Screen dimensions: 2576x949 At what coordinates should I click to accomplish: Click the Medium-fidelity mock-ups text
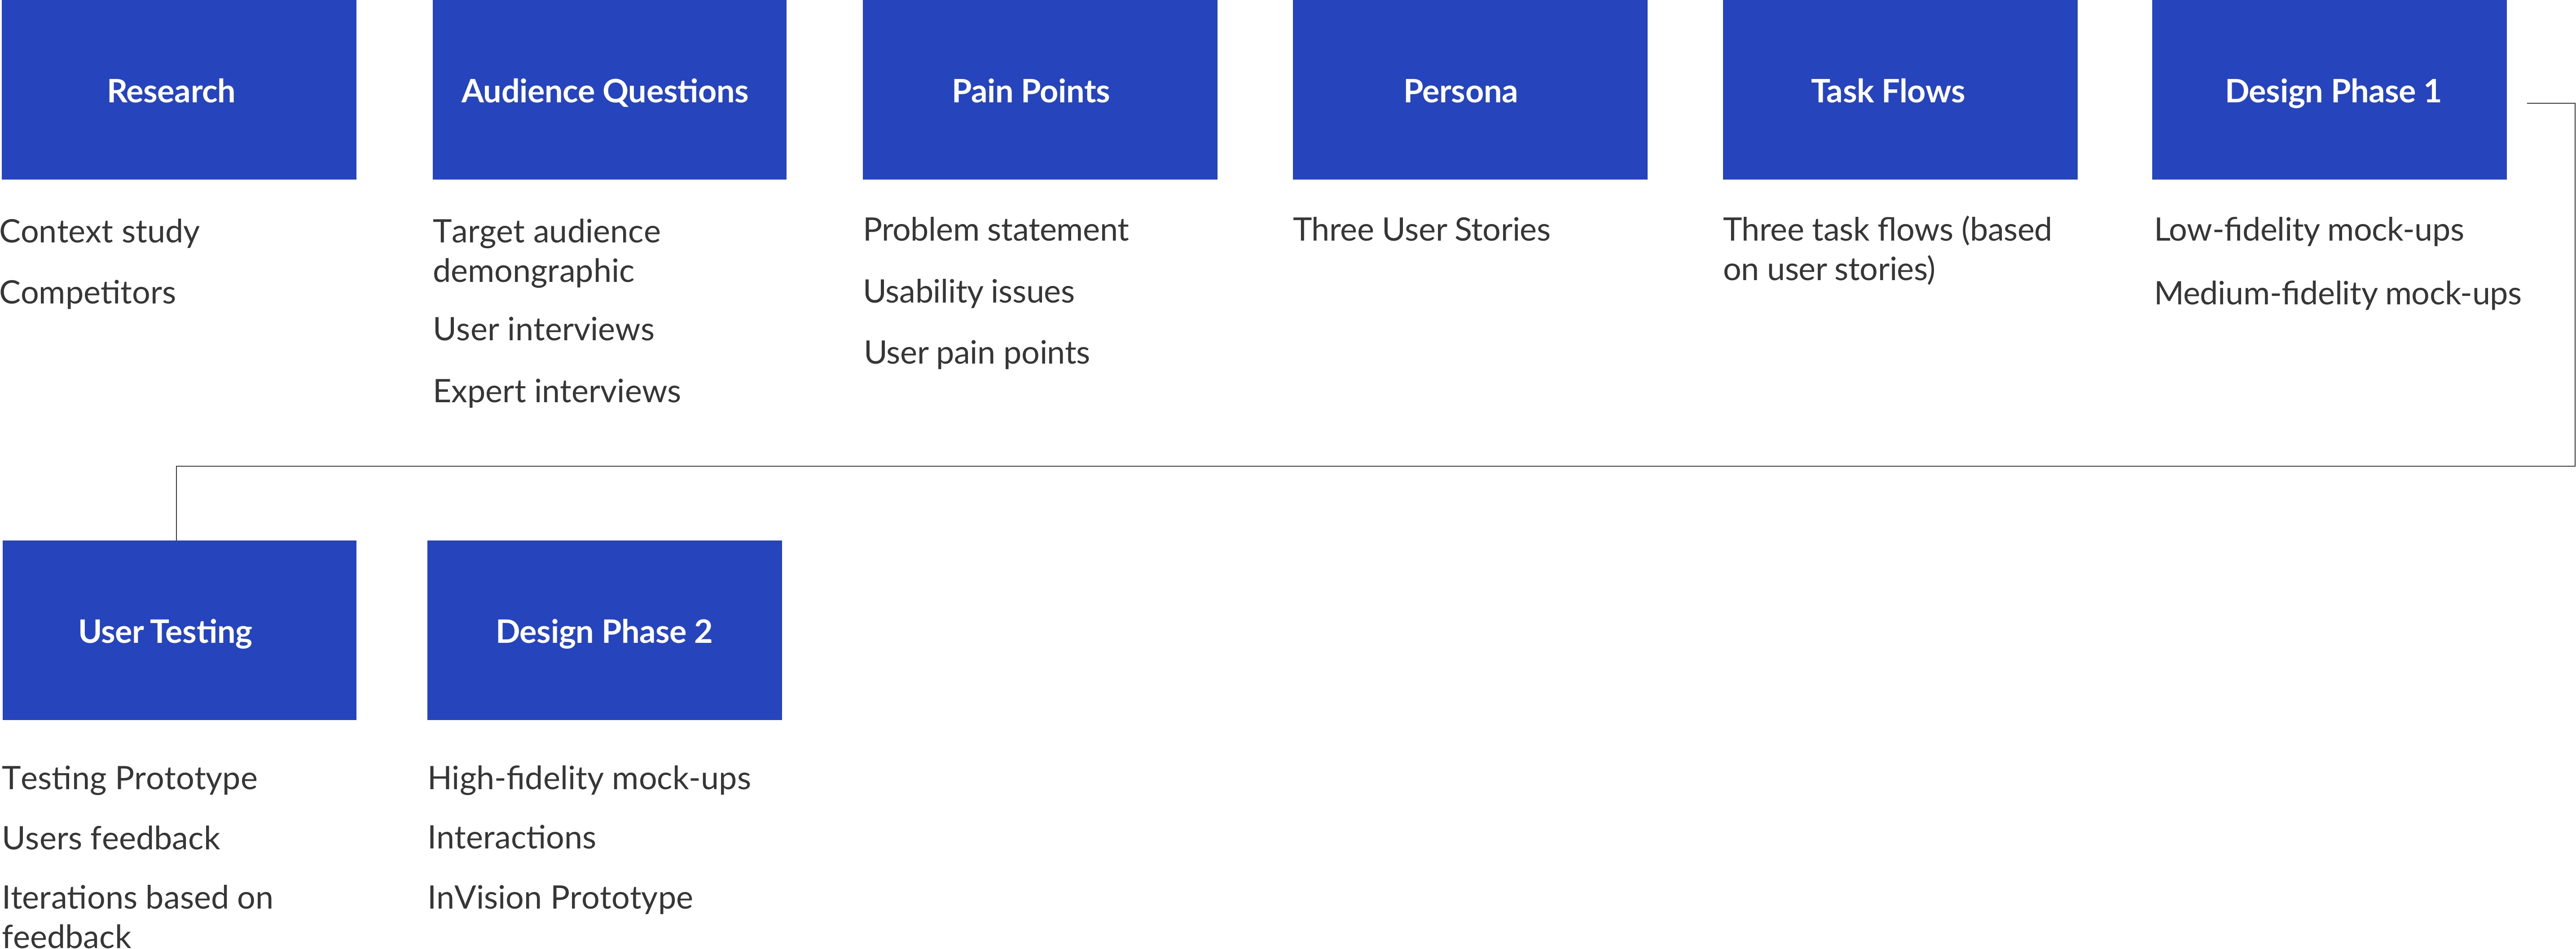(2337, 294)
